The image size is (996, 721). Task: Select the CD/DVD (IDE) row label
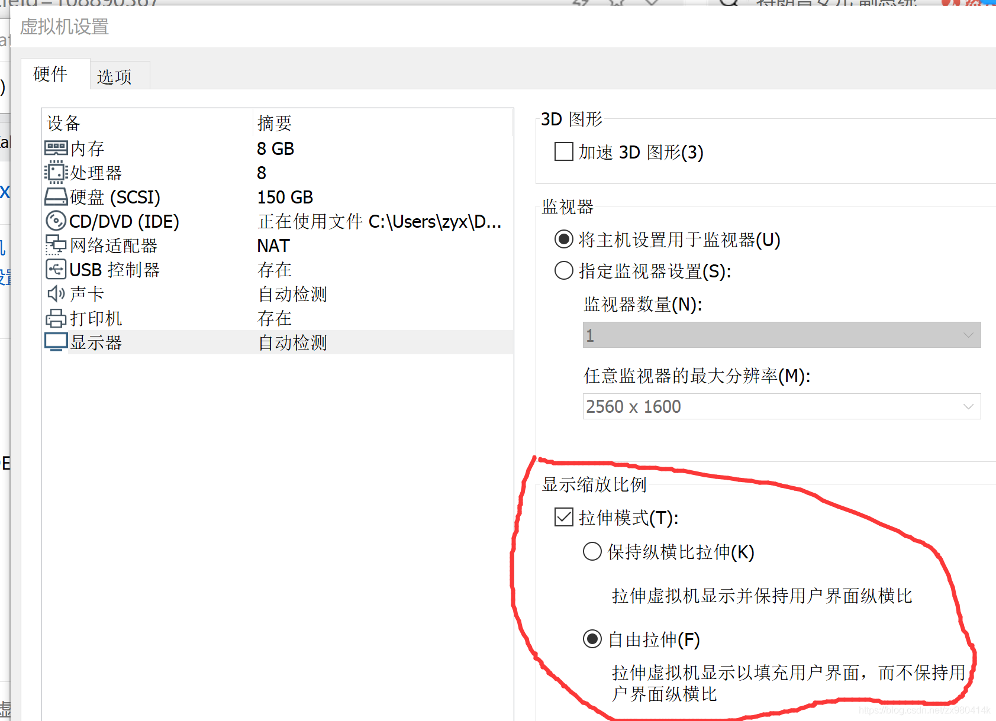(x=124, y=221)
